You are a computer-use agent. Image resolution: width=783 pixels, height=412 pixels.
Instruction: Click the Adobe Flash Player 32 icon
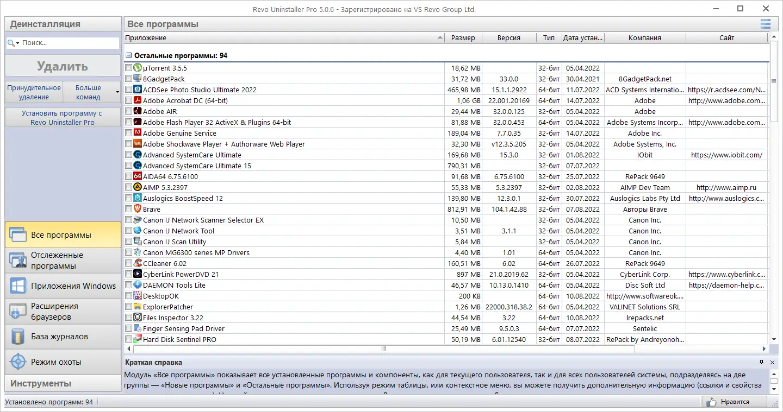[138, 122]
